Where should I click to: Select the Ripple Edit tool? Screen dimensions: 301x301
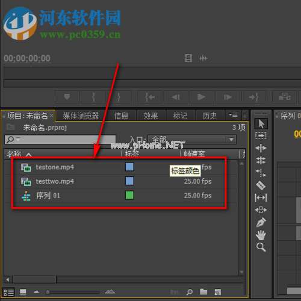point(261,148)
